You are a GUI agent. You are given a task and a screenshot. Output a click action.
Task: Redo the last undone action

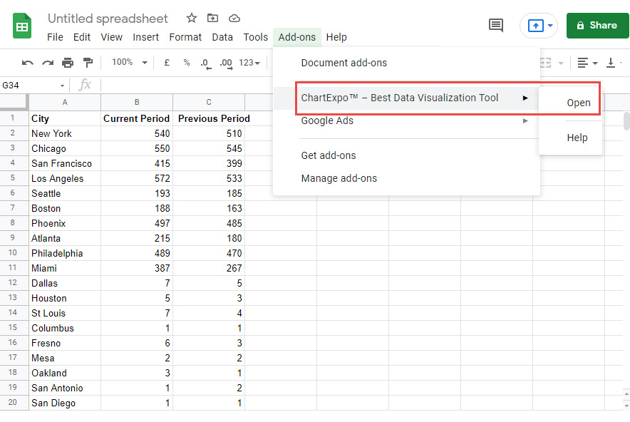pos(48,63)
